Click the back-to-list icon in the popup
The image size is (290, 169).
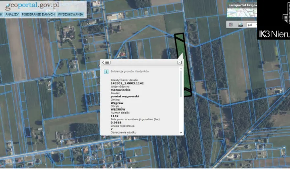[106, 63]
